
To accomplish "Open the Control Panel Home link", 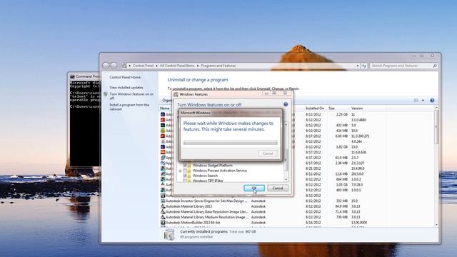I will click(125, 77).
